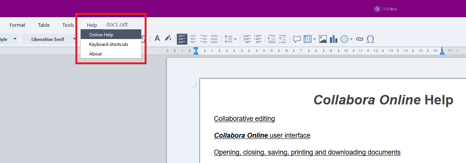Open Liberation Serif font dropdown
Screen dimensions: 466x163
click(x=50, y=39)
